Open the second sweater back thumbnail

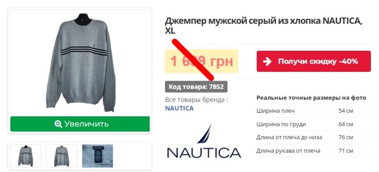click(x=62, y=156)
